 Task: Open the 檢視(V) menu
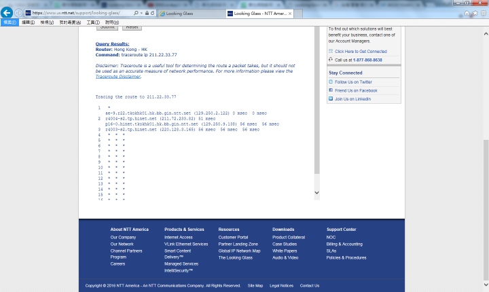[47, 22]
